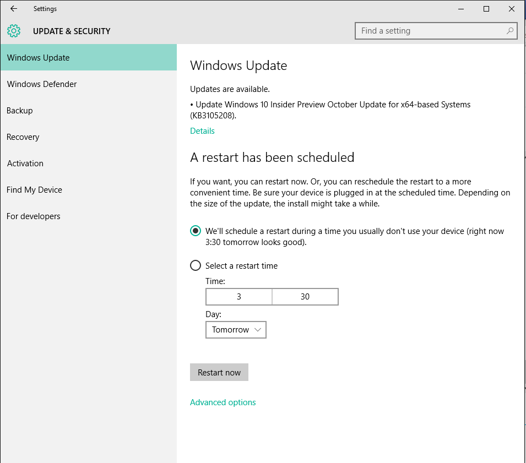This screenshot has height=463, width=526.
Task: Open the update Details link
Action: [202, 131]
